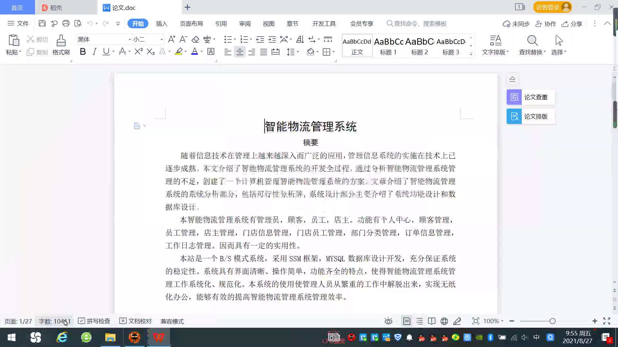The image size is (618, 347).
Task: Expand quick access toolbar customize arrow
Action: (118, 23)
